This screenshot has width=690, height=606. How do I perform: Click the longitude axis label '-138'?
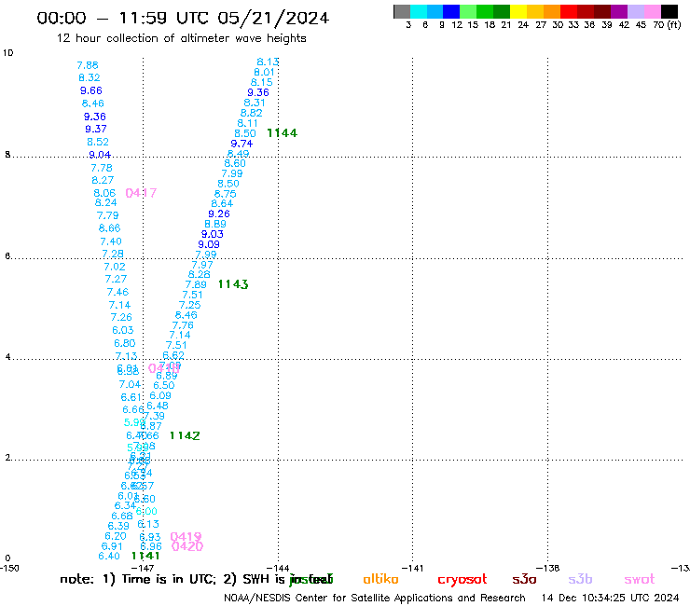[x=547, y=568]
